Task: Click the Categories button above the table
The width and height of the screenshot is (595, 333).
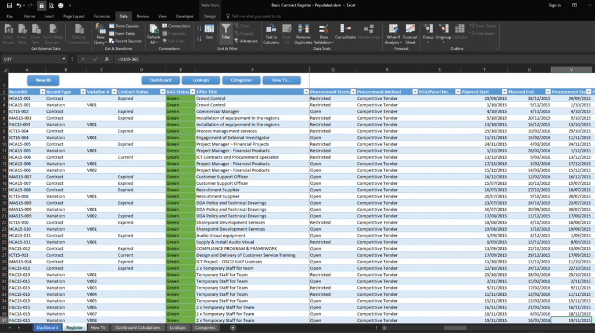Action: pos(241,80)
